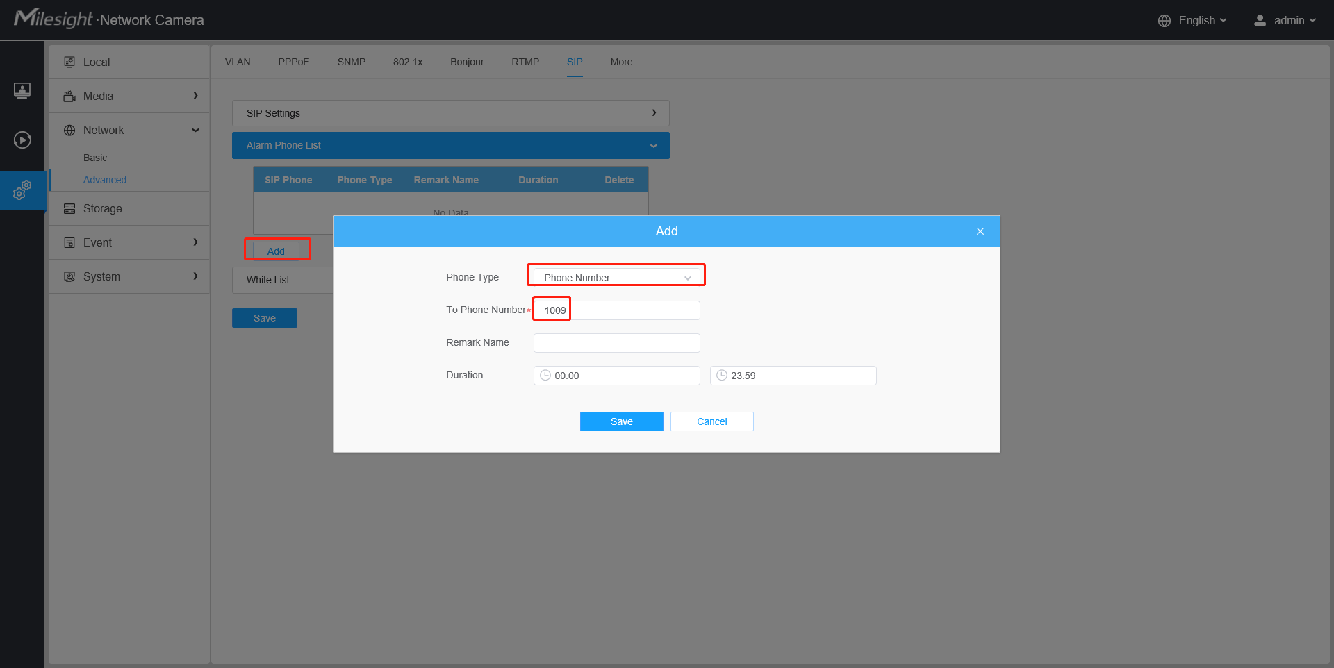
Task: Open the Phone Type dropdown
Action: click(617, 277)
